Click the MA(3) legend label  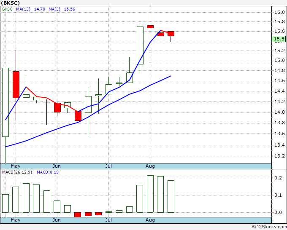click(54, 9)
